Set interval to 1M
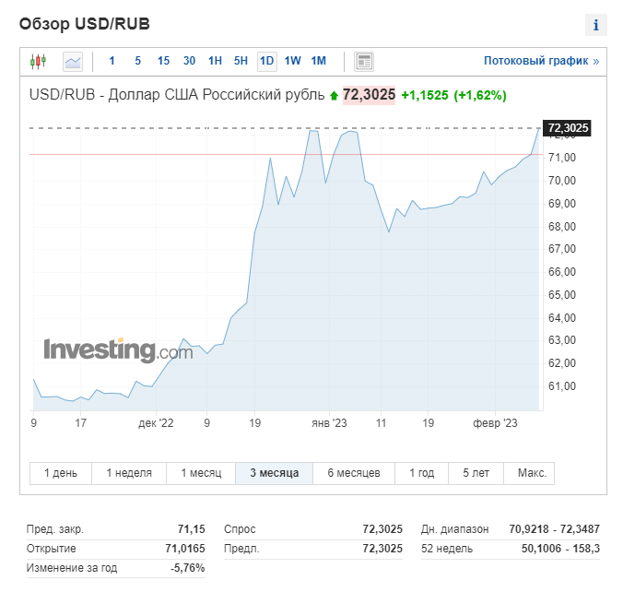This screenshot has width=623, height=592. coord(318,62)
